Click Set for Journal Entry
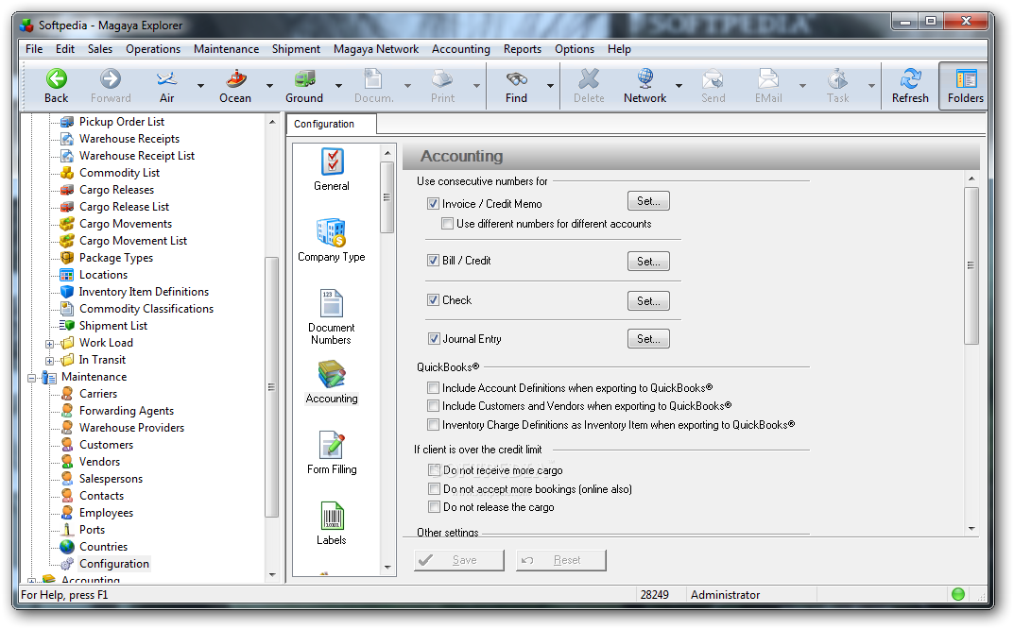Viewport: 1014px width, 629px height. coord(648,339)
